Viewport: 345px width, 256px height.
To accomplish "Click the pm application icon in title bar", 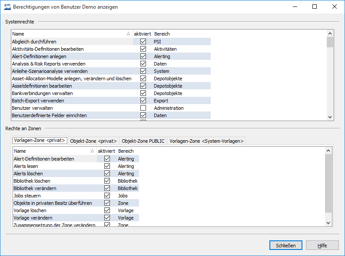I will click(7, 7).
